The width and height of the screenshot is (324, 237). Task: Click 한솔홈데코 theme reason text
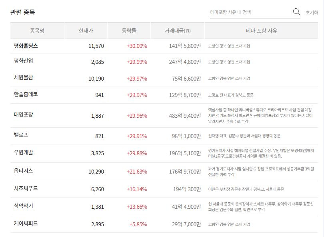(231, 95)
